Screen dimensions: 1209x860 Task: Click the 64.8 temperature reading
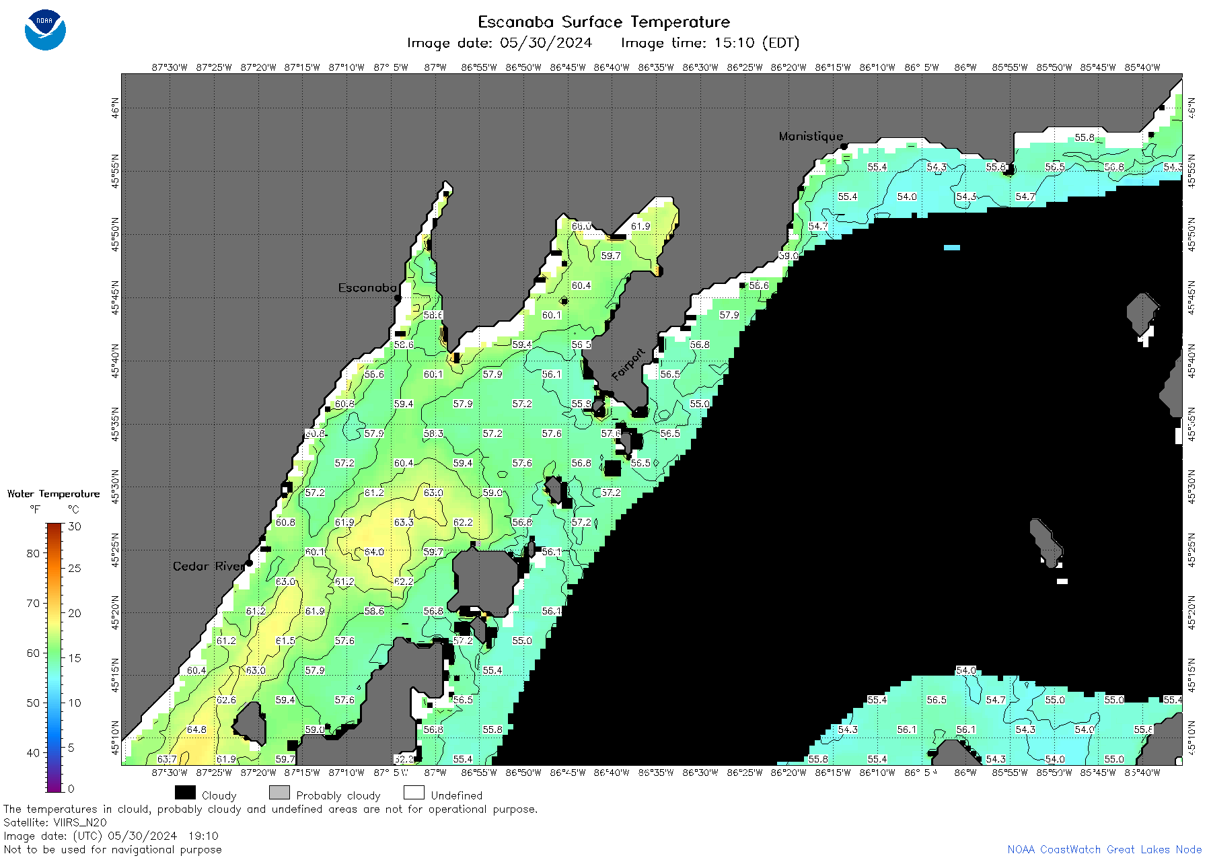tap(196, 729)
